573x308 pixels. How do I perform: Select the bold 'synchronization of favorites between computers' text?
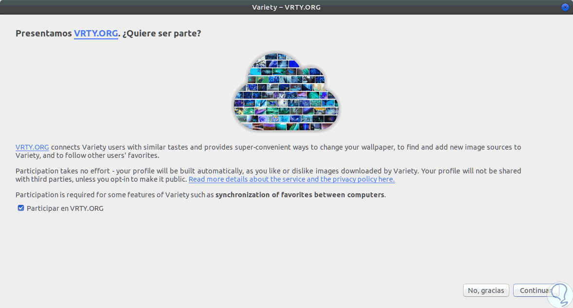pos(300,195)
